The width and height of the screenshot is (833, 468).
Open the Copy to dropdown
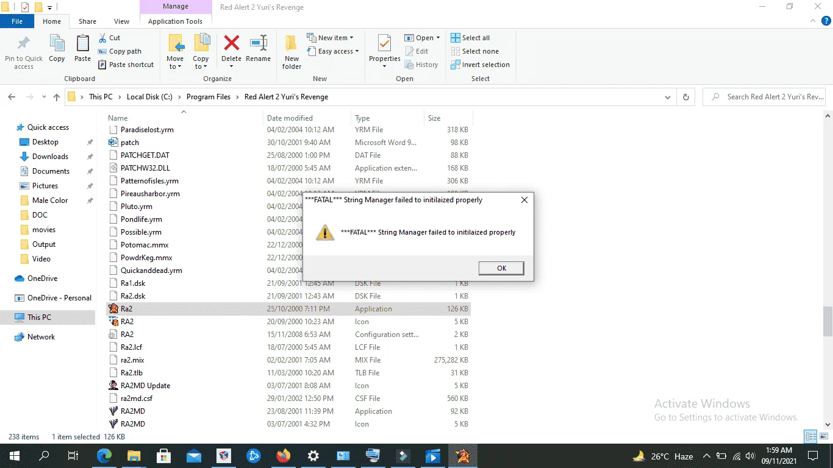tap(201, 63)
